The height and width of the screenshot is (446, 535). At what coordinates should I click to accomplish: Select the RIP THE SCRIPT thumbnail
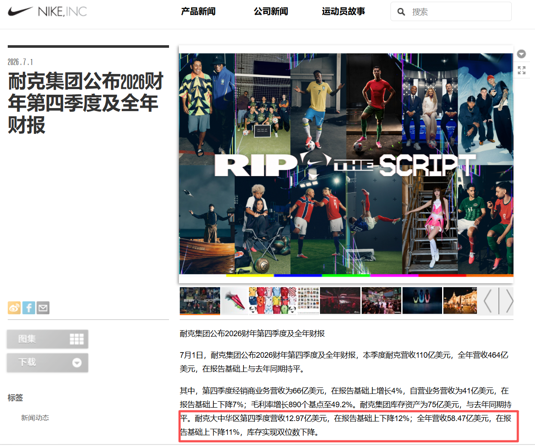point(200,301)
